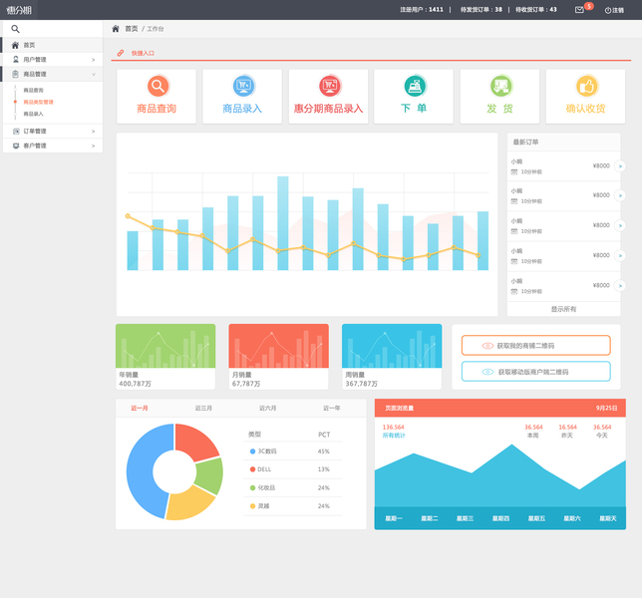Viewport: 642px width, 598px height.
Task: Click eye icon in 获取移动版商户端二维码 button
Action: pyautogui.click(x=487, y=372)
